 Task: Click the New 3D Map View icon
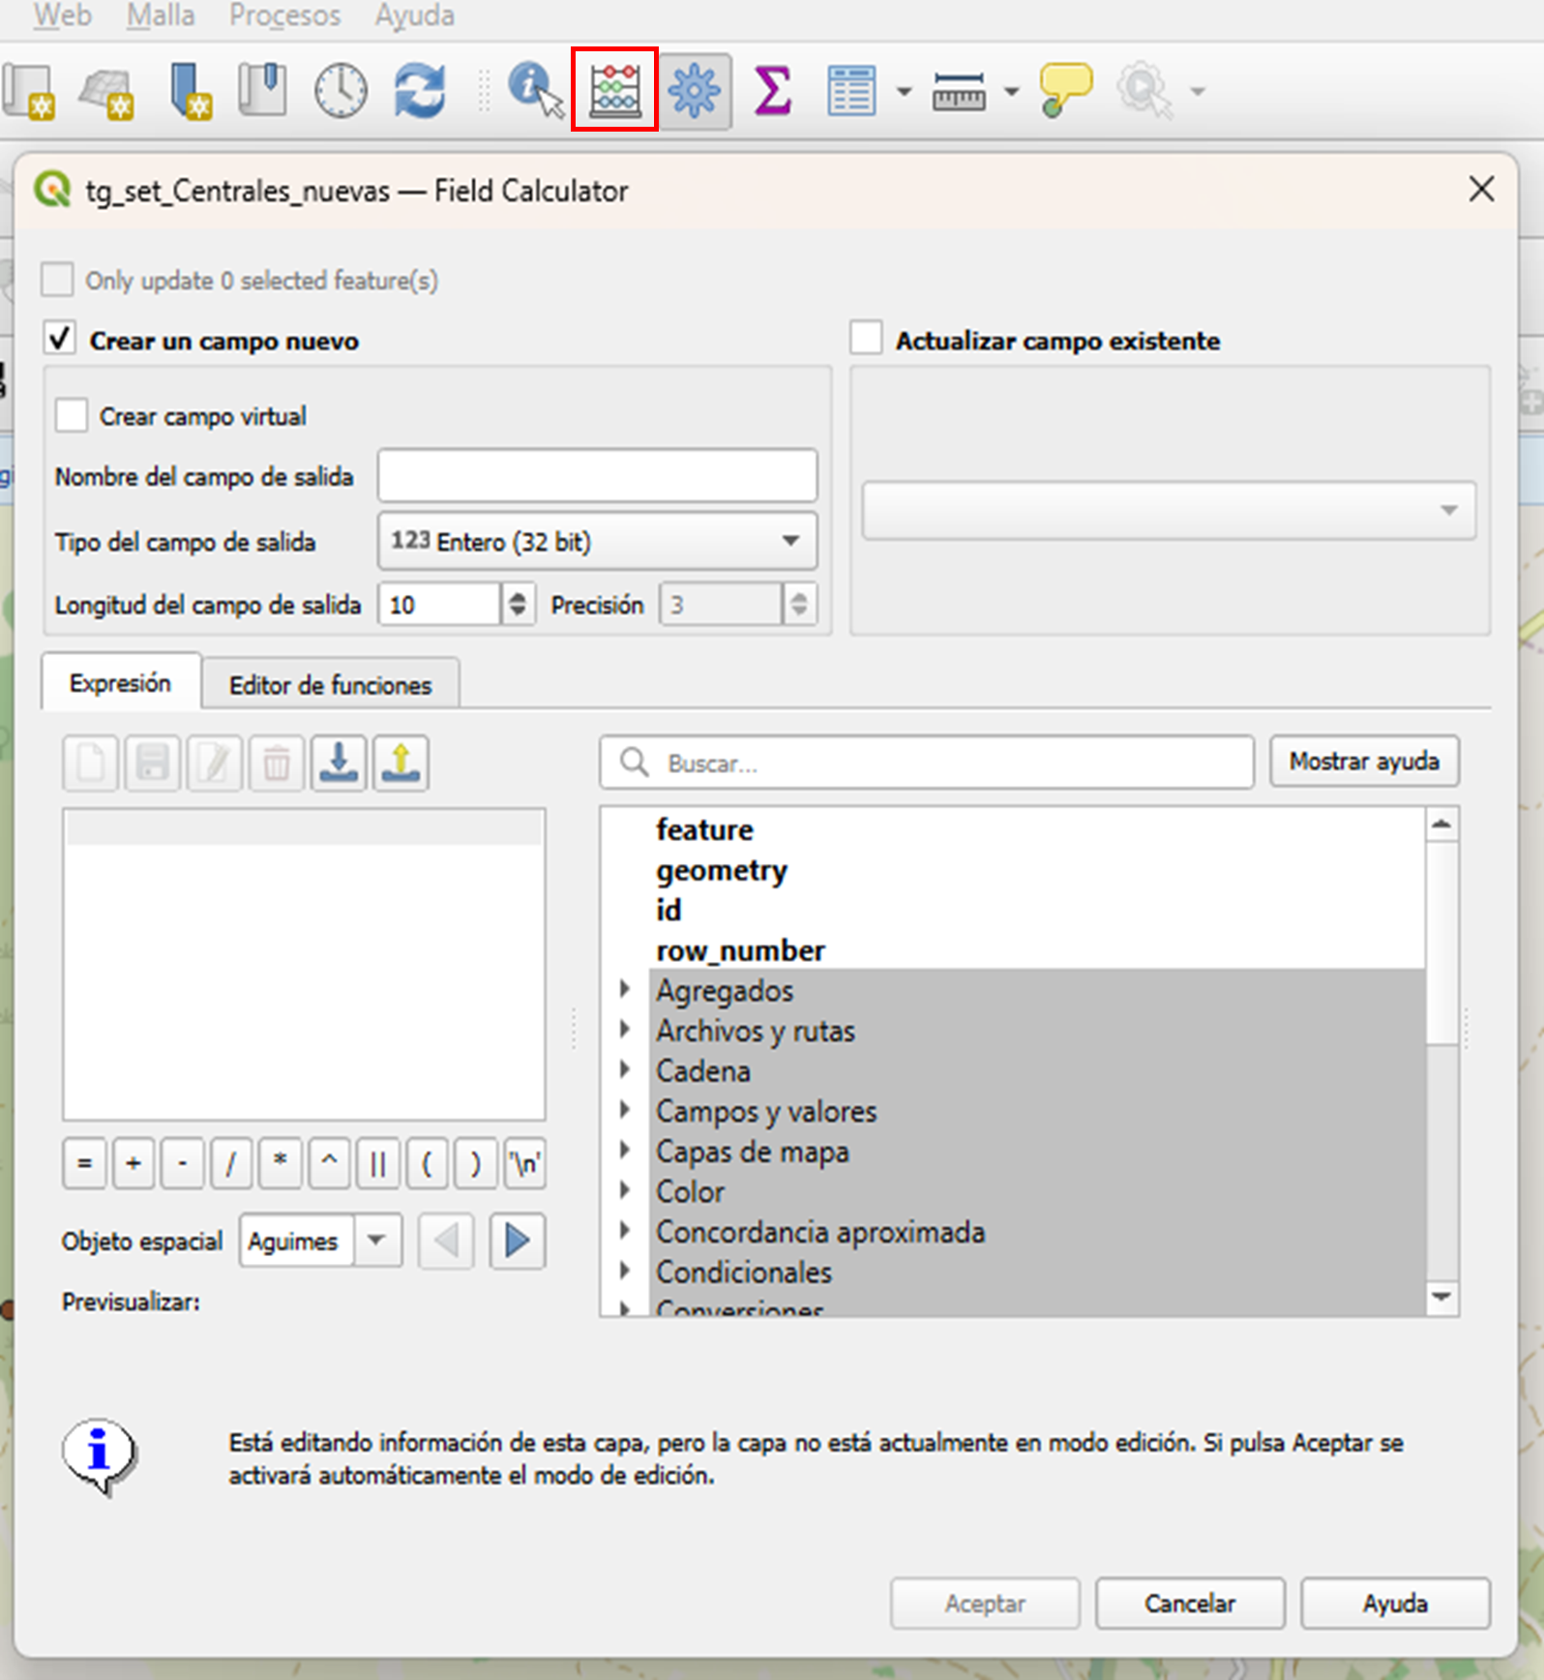coord(106,93)
